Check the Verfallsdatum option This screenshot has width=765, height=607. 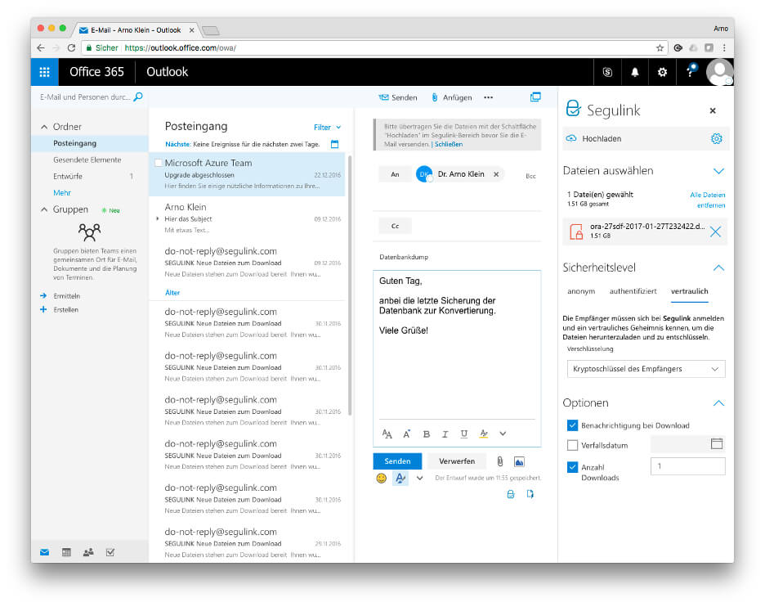point(570,444)
